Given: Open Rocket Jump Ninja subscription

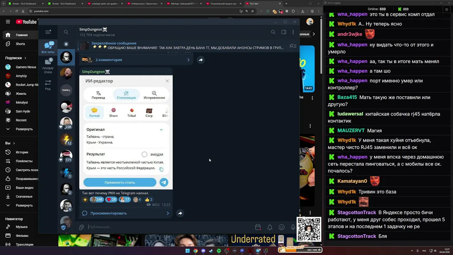Looking at the screenshot, I should (21, 85).
